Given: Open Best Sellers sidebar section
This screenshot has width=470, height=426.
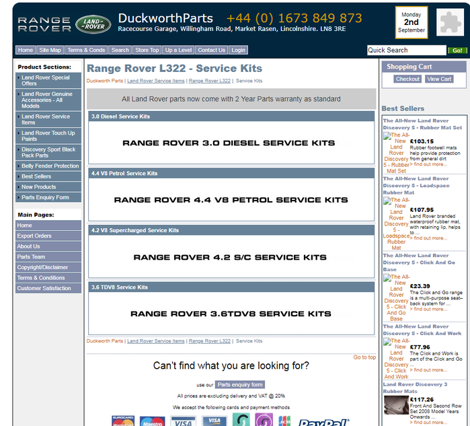Looking at the screenshot, I should 48,176.
